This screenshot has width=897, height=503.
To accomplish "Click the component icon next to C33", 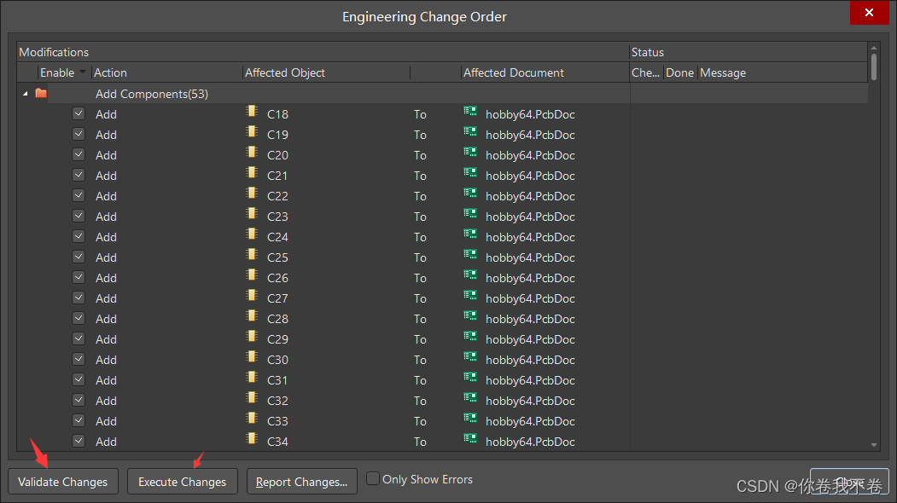I will [251, 419].
